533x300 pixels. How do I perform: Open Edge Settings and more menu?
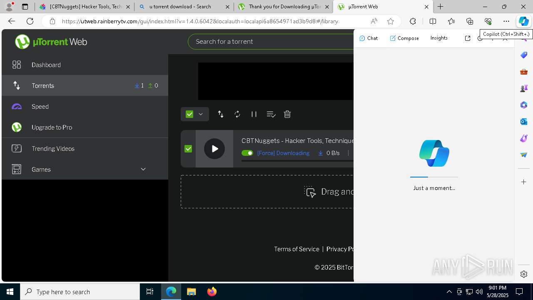506,21
